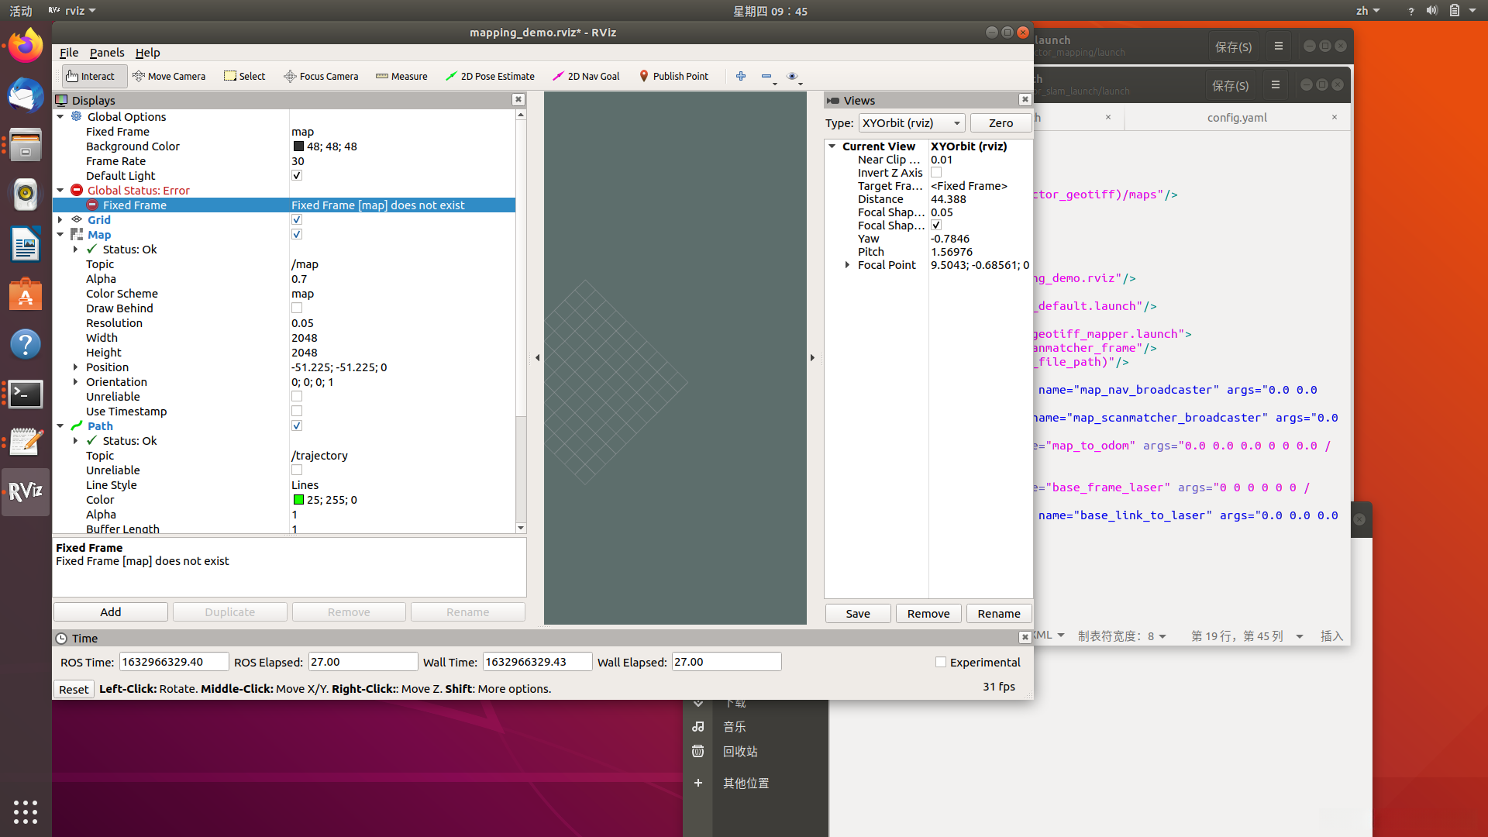Image resolution: width=1488 pixels, height=837 pixels.
Task: Choose the Focus Camera tool
Action: (x=321, y=76)
